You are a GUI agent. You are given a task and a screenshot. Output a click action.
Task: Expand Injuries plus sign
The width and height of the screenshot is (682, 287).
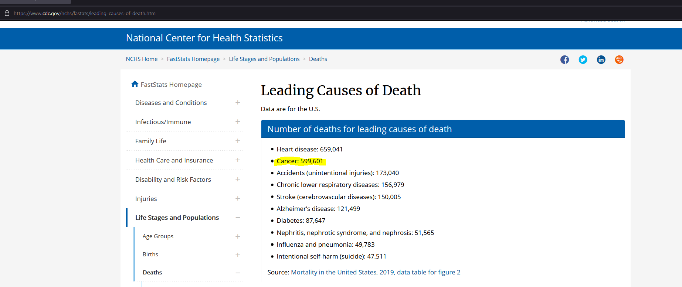click(238, 198)
